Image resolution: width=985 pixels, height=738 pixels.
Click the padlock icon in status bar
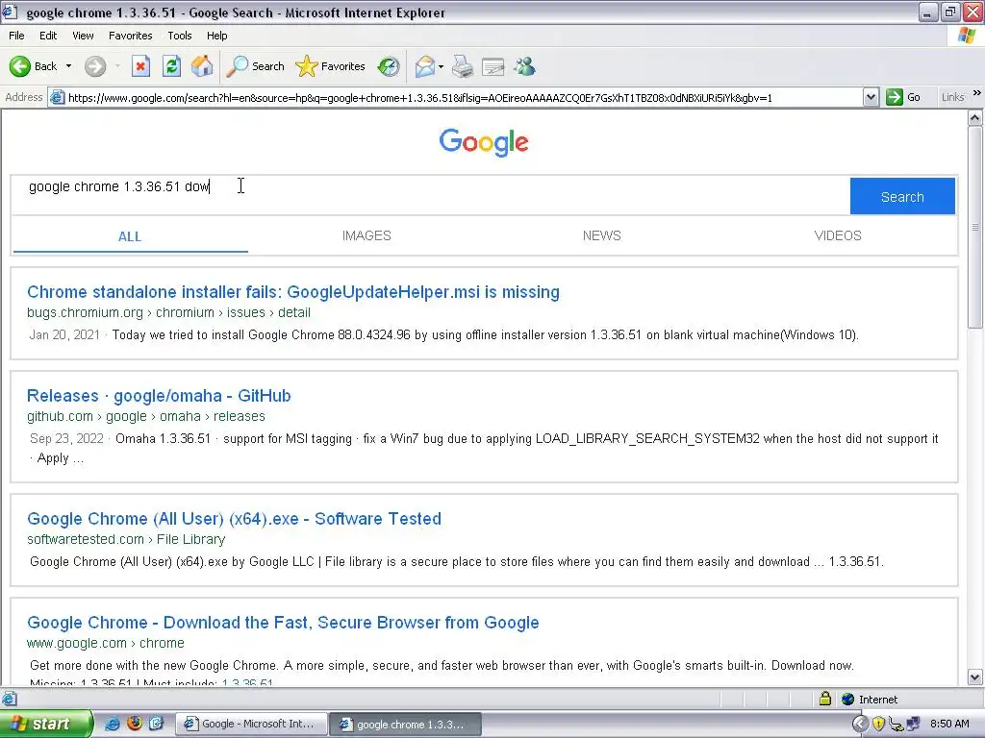click(824, 699)
